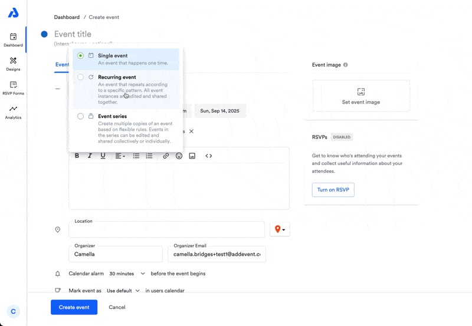This screenshot has width=472, height=326.
Task: Click the RSVPs DISABLED badge
Action: (x=342, y=137)
